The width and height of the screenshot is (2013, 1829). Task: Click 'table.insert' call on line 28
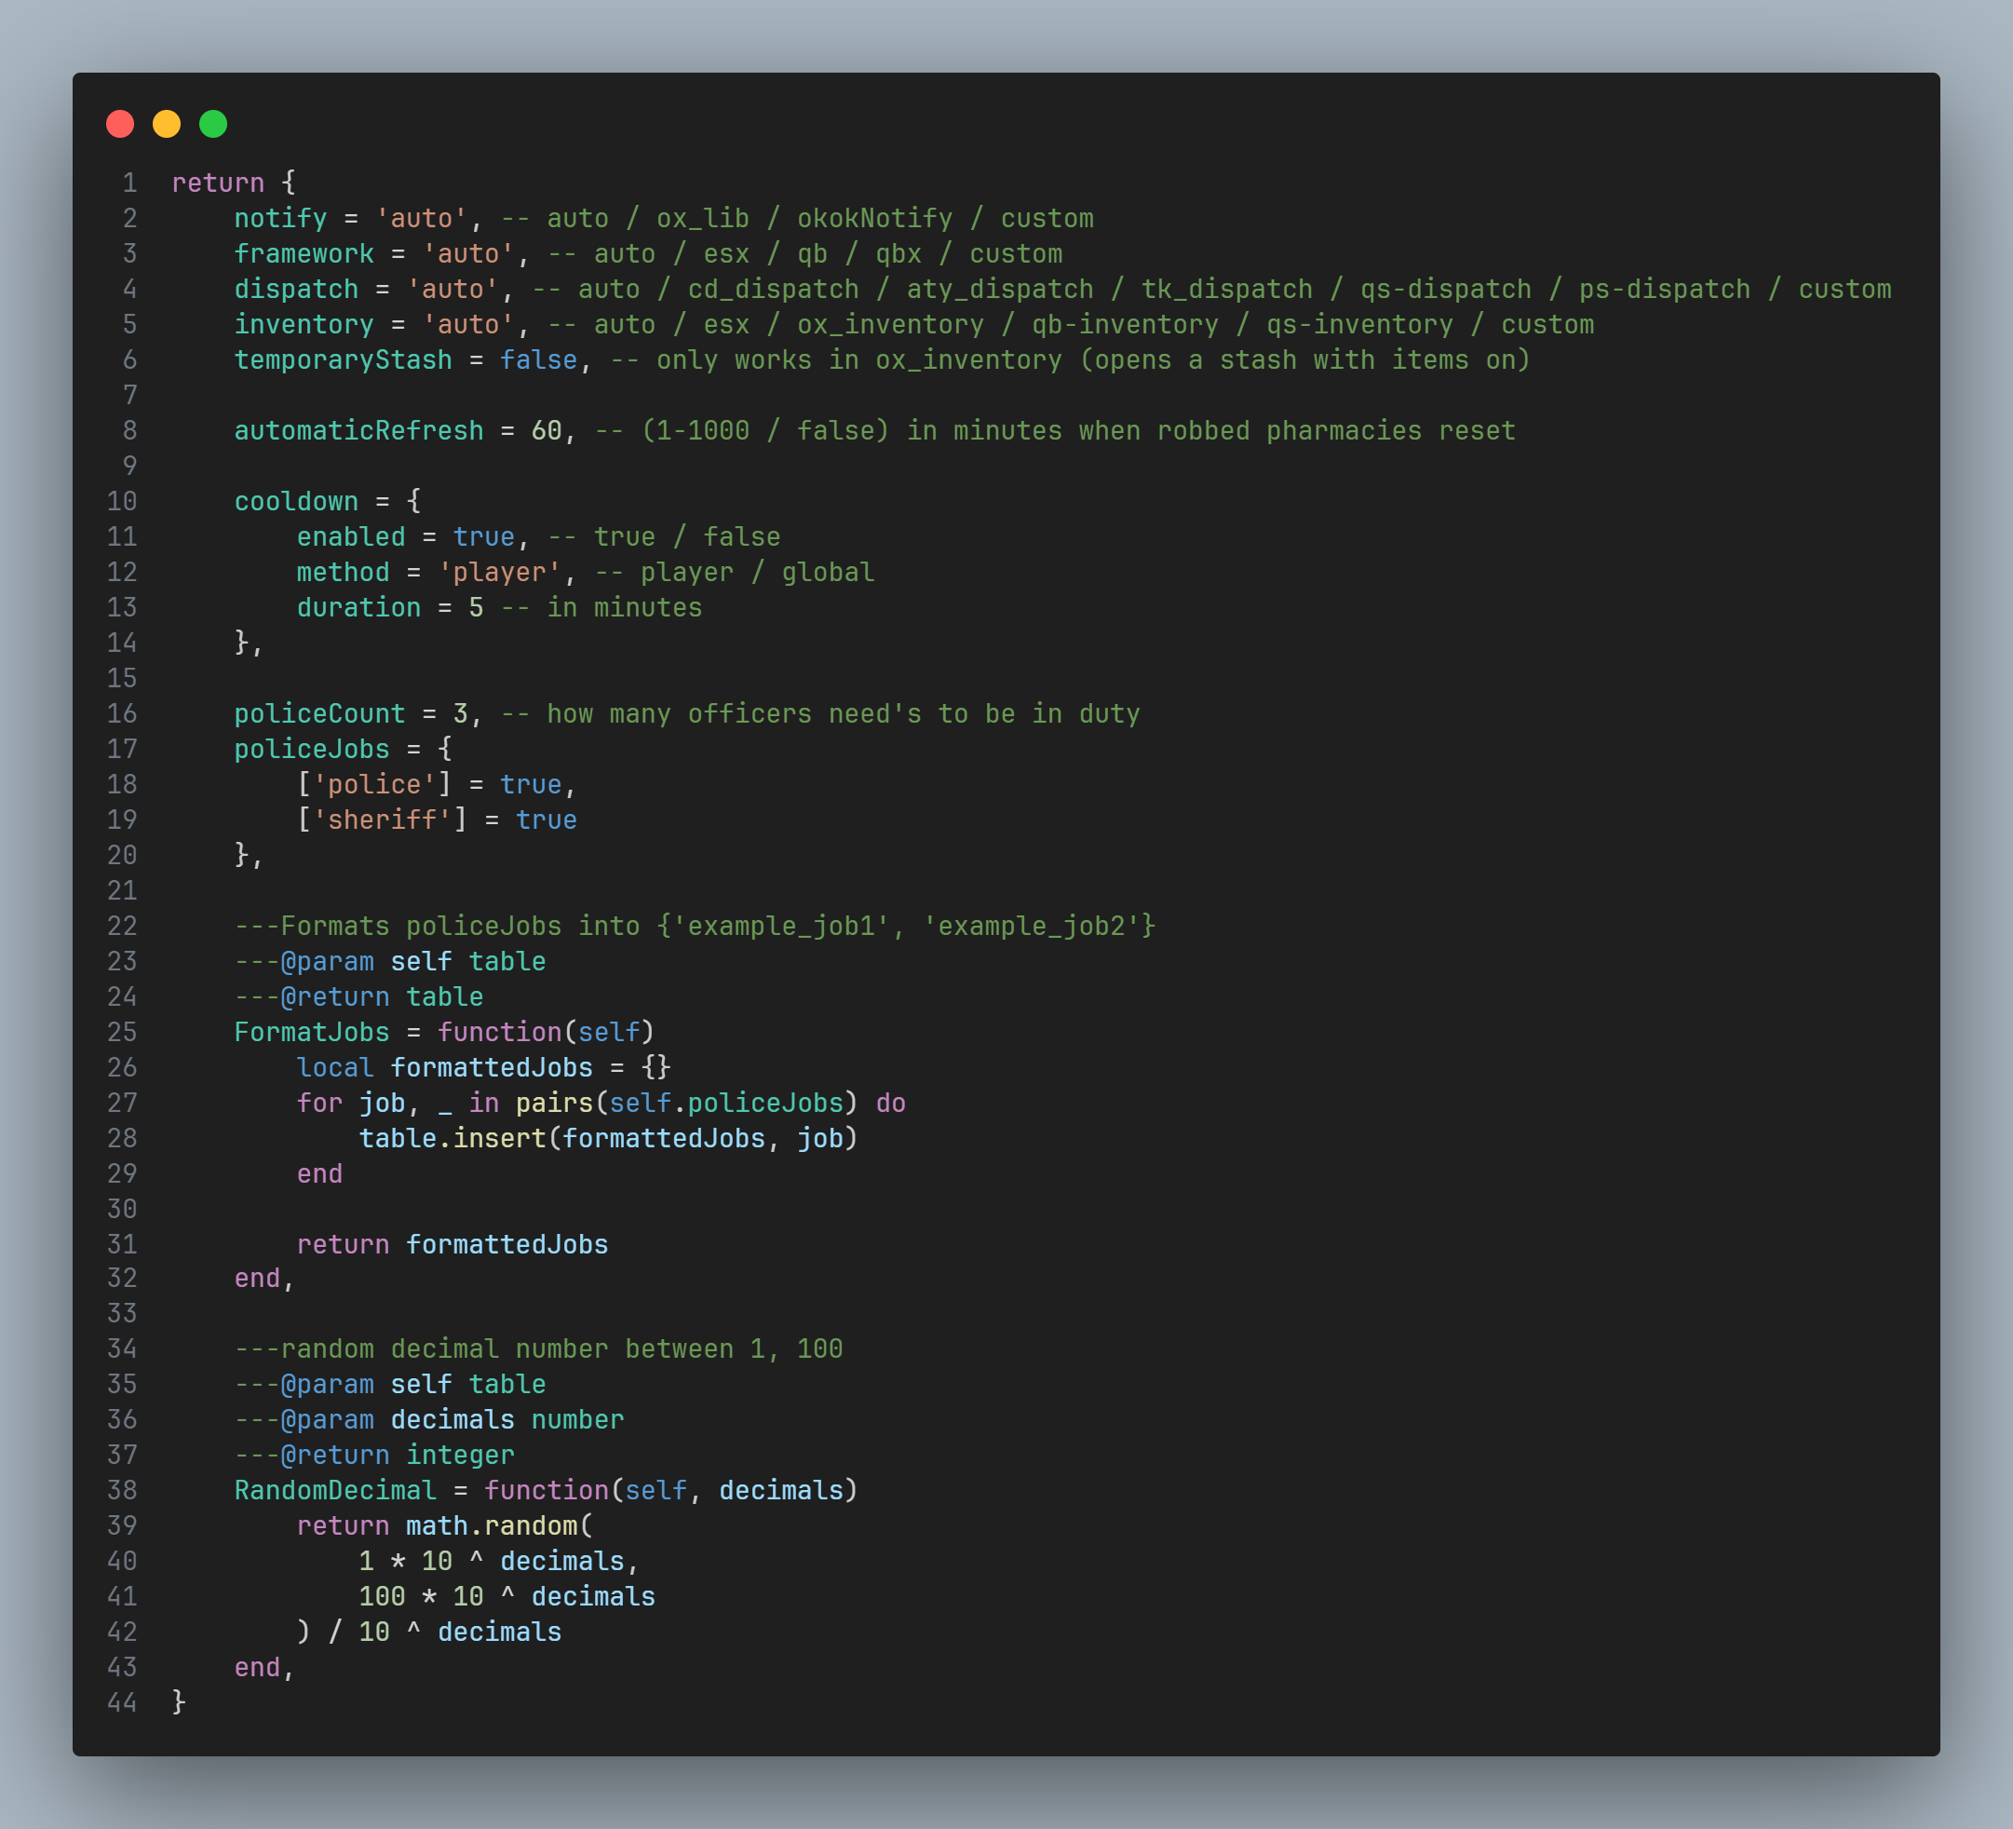click(x=453, y=1138)
